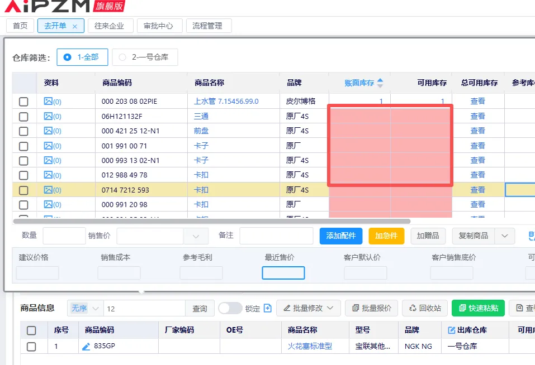Click the 备注 input field

(276, 236)
